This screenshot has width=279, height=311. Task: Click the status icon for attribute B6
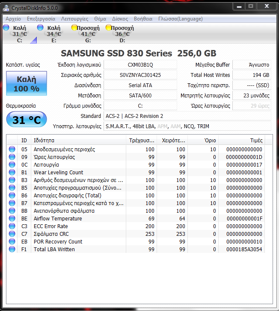pyautogui.click(x=12, y=195)
